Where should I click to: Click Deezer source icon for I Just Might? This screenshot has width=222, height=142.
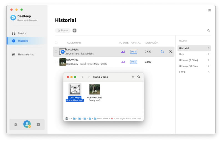(123, 52)
